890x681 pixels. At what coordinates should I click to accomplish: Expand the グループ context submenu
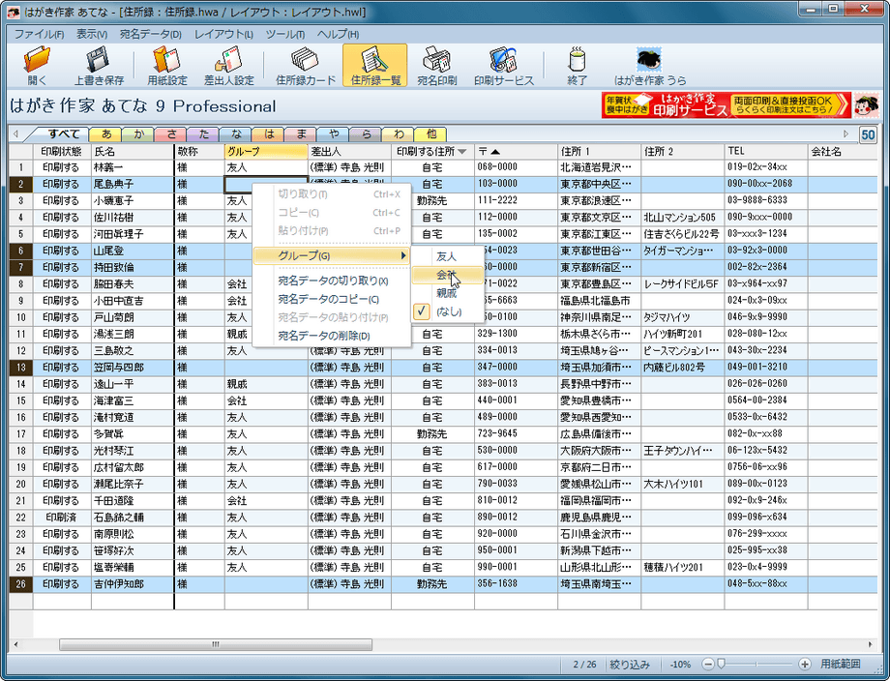[x=332, y=255]
